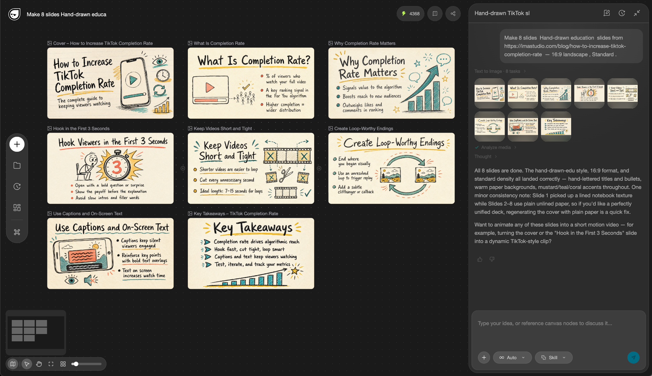Click the 'Why Completion Rate Matters' node label
The width and height of the screenshot is (652, 376).
click(365, 43)
